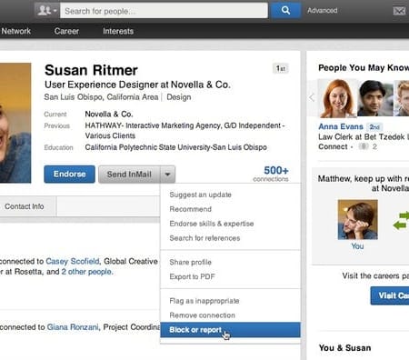Screen dimensions: 409x360
Task: Open the Interests menu
Action: click(118, 31)
